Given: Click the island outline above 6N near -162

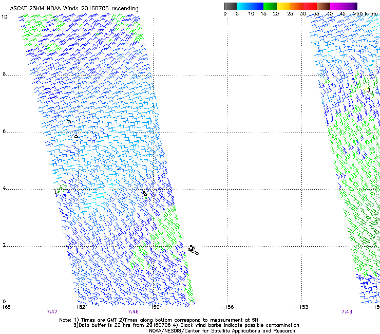Looking at the screenshot, I should [x=69, y=121].
